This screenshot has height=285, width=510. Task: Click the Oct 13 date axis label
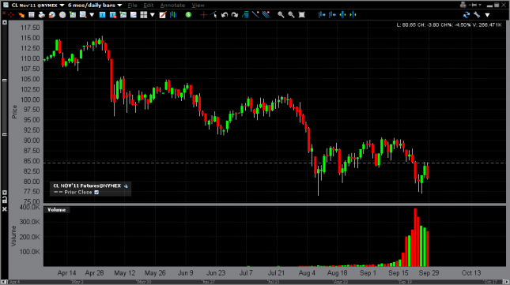(x=471, y=273)
